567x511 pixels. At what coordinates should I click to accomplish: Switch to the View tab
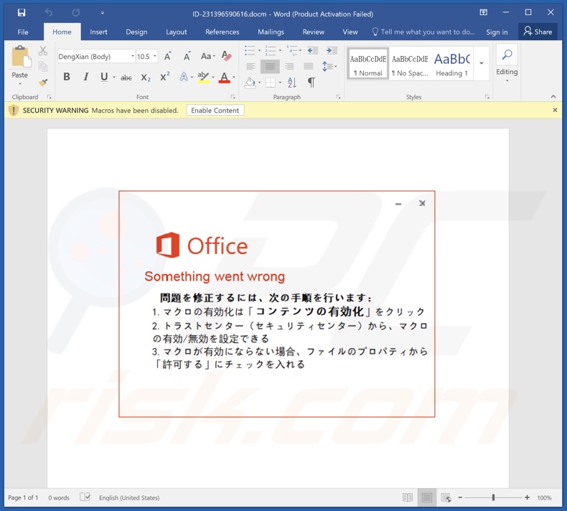point(350,32)
